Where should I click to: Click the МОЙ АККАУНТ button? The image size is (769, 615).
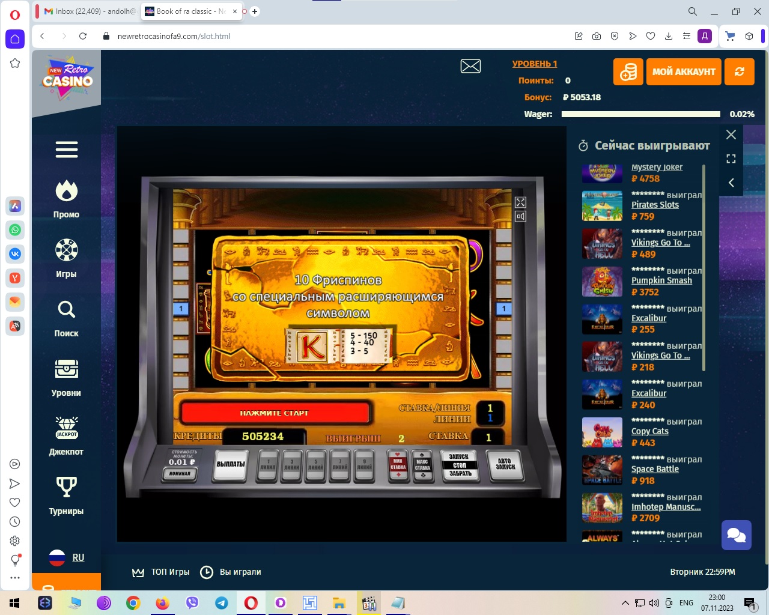pos(684,72)
